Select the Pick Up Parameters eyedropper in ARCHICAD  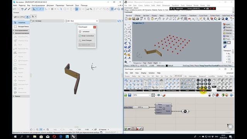pos(26,9)
